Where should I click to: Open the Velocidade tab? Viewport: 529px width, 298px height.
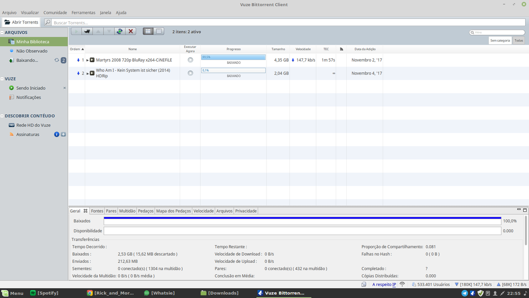204,211
